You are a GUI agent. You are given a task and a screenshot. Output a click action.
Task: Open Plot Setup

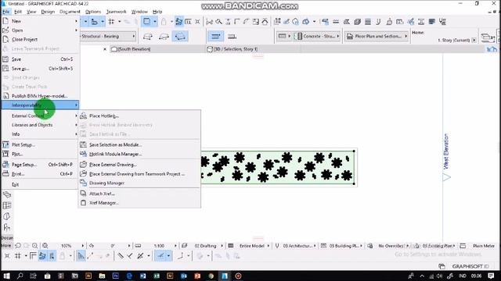click(40, 144)
